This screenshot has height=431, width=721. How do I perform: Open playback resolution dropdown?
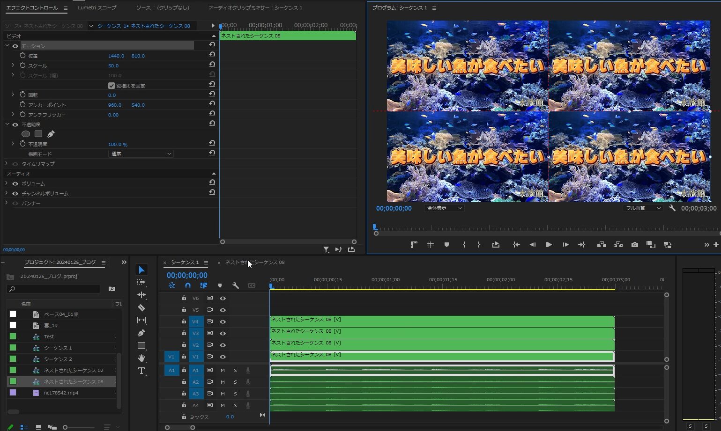click(x=643, y=208)
